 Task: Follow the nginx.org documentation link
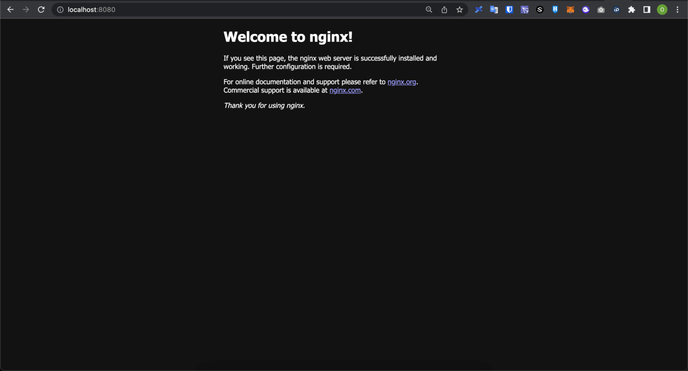point(401,82)
